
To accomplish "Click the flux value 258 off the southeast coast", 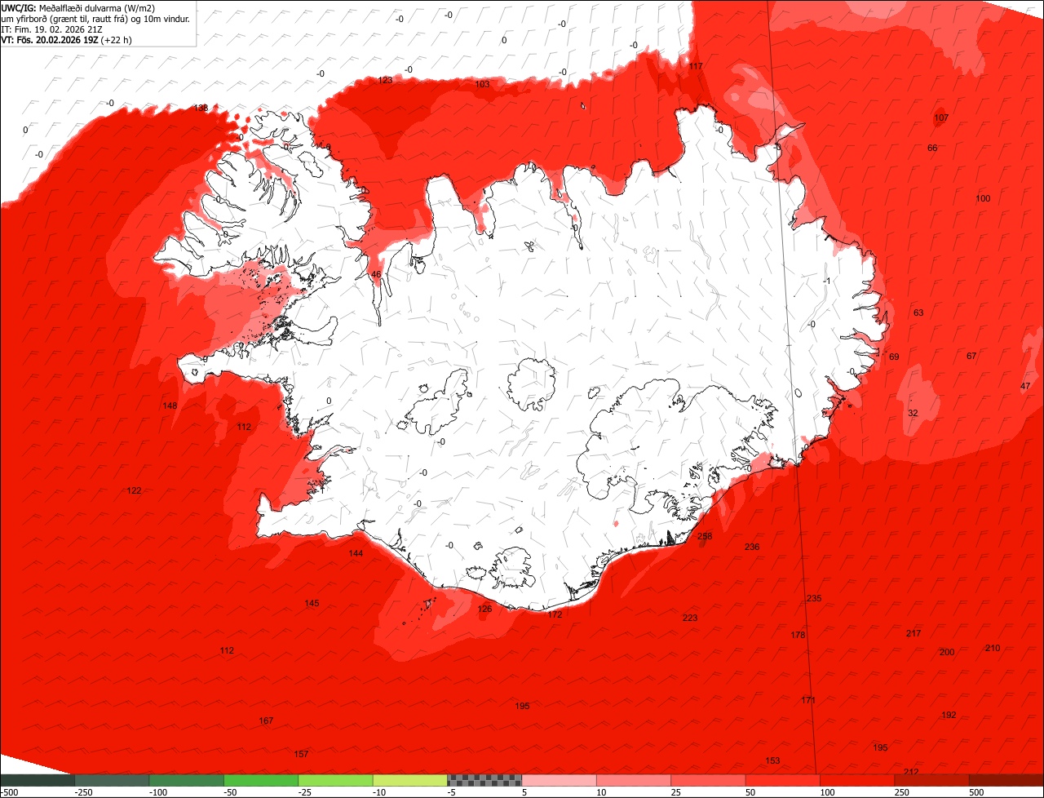I will [705, 536].
